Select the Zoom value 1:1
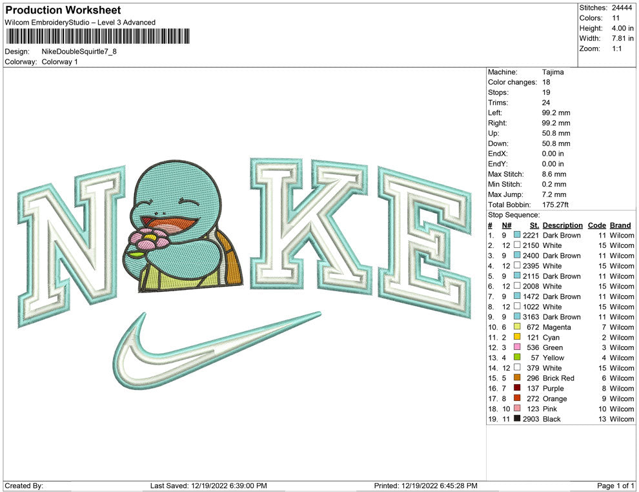 coord(616,48)
